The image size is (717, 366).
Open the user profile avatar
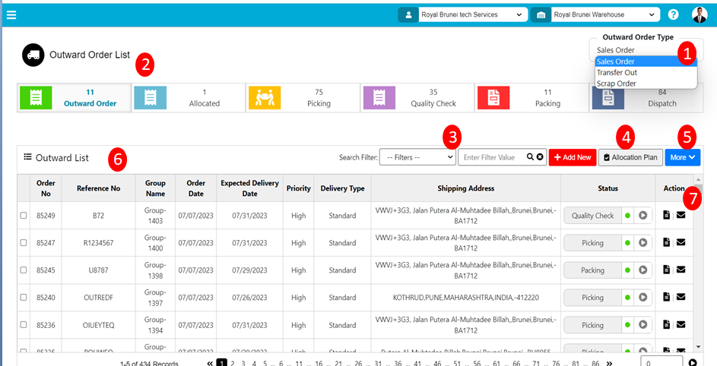(x=699, y=14)
